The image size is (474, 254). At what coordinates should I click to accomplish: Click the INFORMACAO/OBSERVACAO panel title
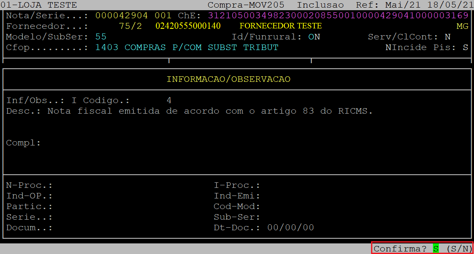tap(229, 79)
